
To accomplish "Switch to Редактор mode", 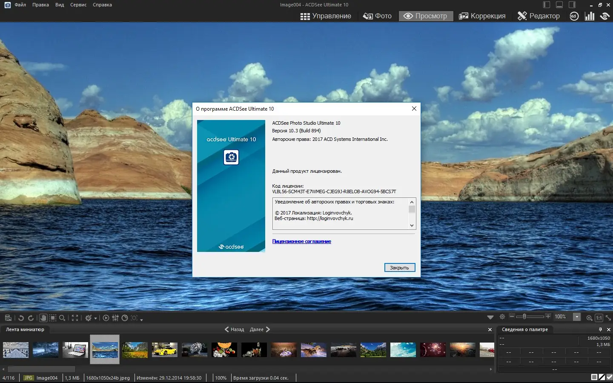I will (539, 16).
